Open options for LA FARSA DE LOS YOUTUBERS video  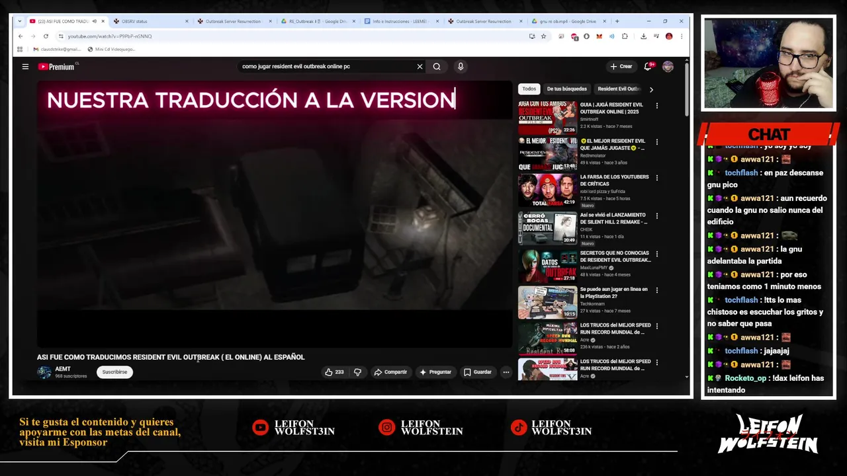[x=656, y=178]
